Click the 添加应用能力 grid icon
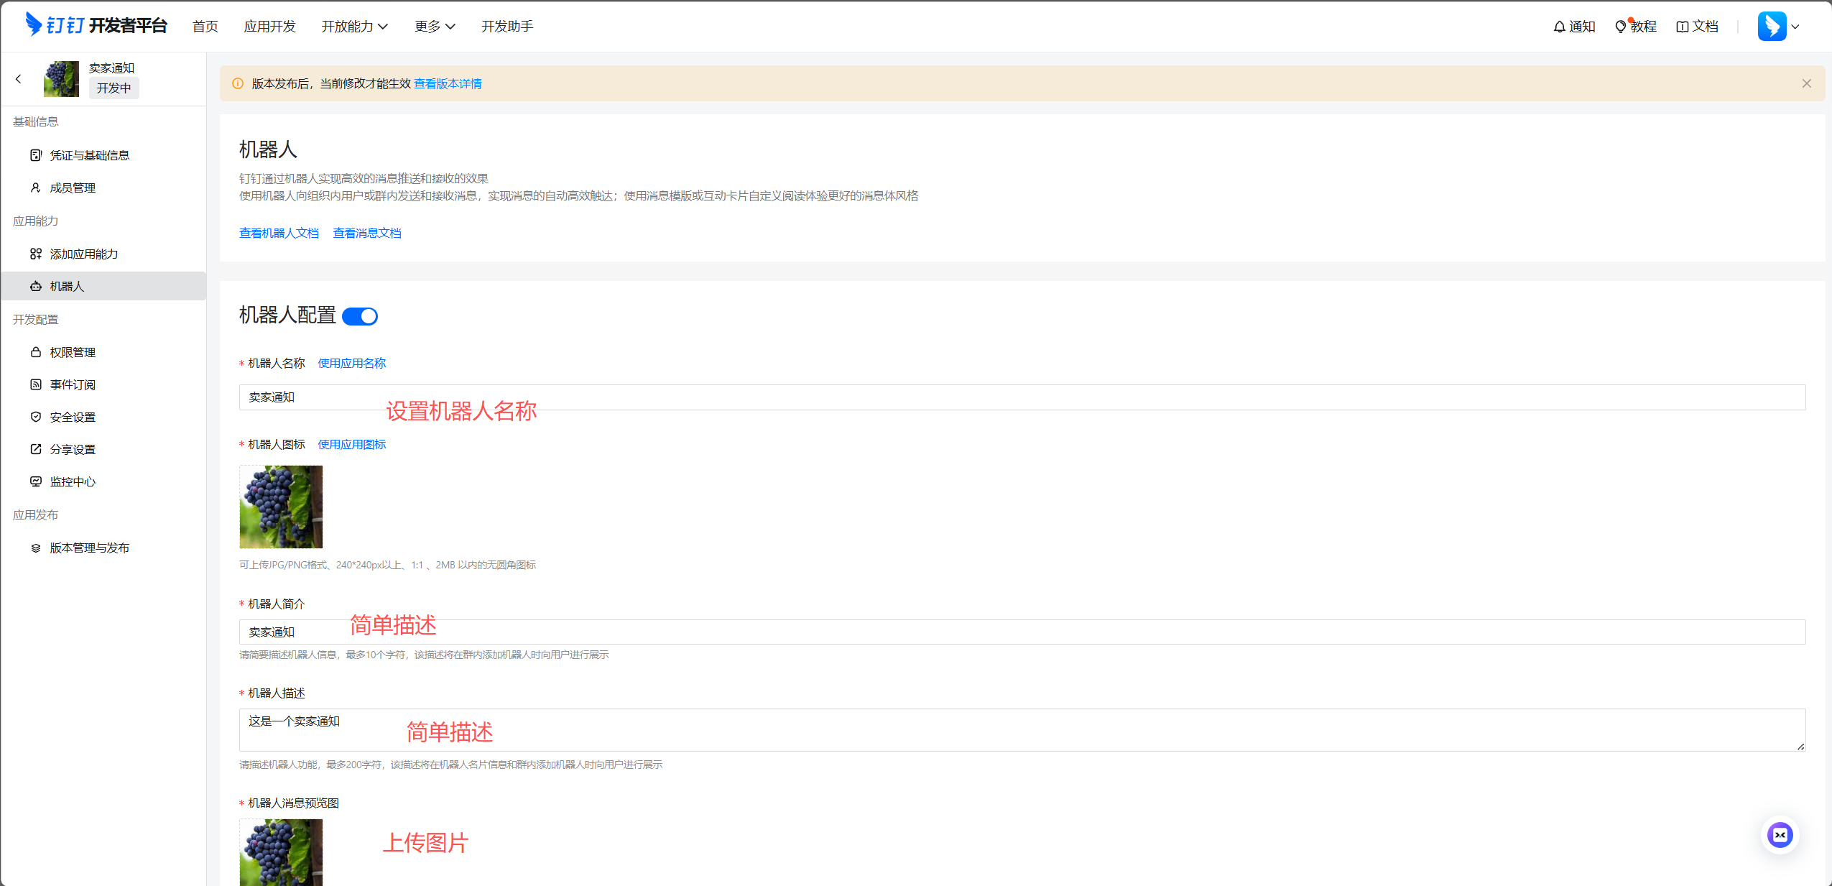The image size is (1832, 886). tap(36, 254)
